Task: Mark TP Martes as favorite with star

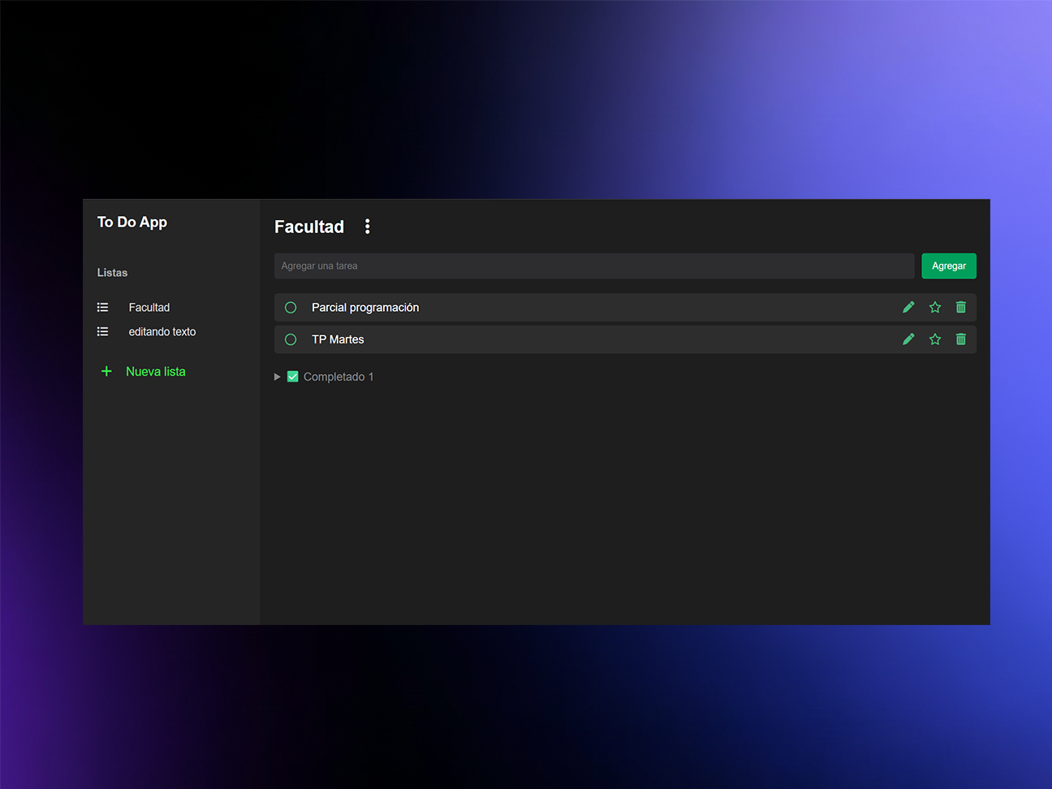Action: (935, 339)
